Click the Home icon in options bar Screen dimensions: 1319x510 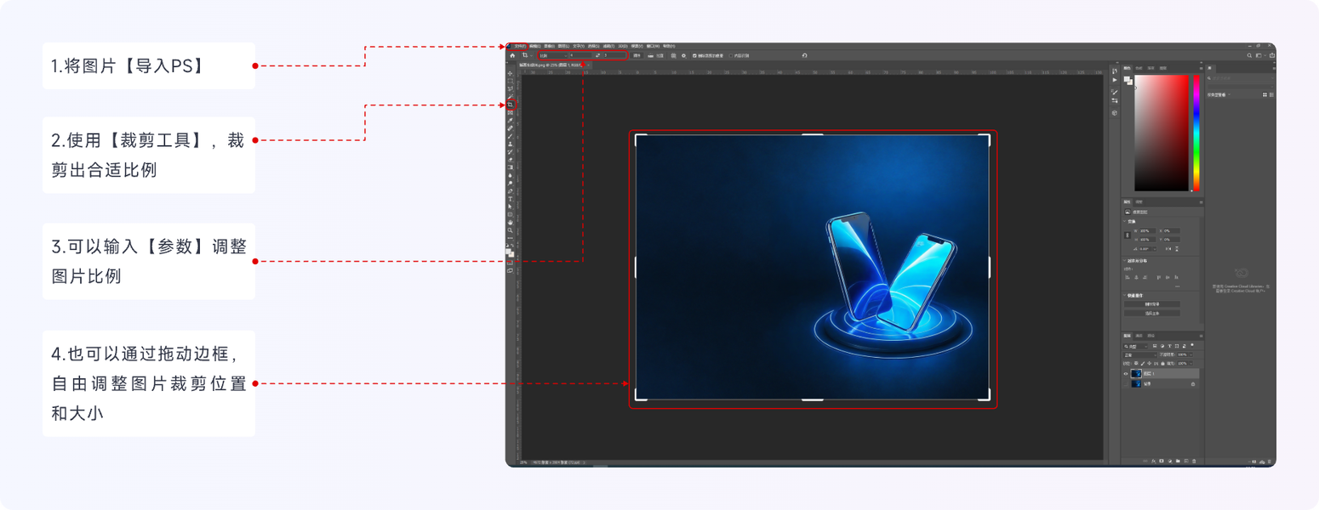coord(512,55)
